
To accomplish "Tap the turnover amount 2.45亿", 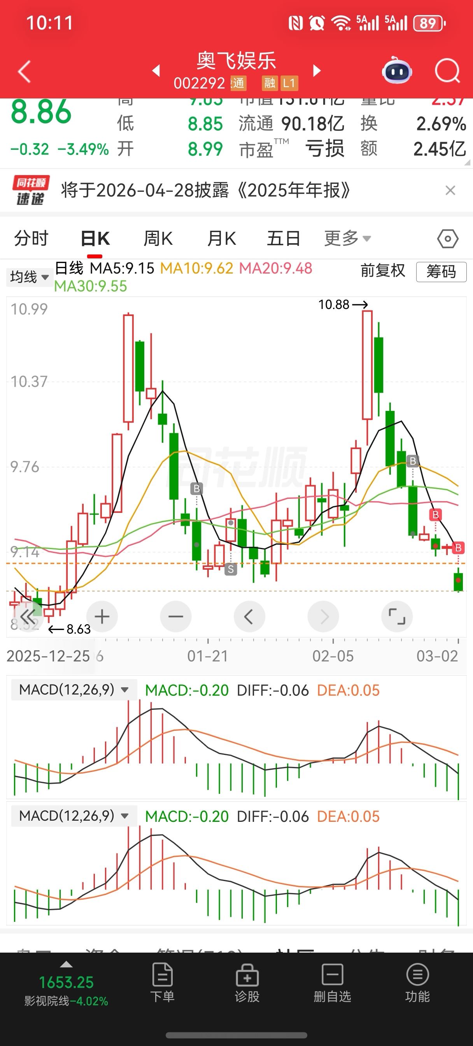I will click(440, 149).
